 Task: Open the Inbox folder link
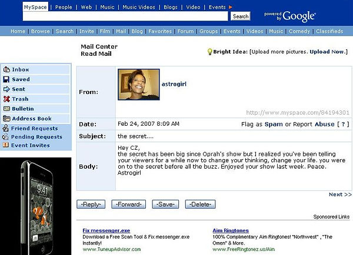pyautogui.click(x=21, y=69)
